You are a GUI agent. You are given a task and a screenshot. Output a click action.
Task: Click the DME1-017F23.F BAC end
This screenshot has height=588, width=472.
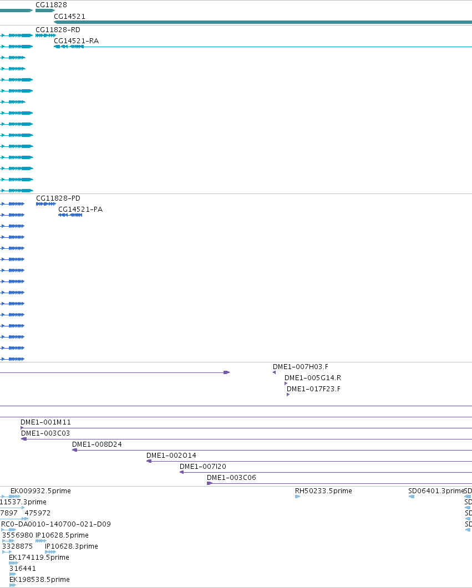[288, 395]
